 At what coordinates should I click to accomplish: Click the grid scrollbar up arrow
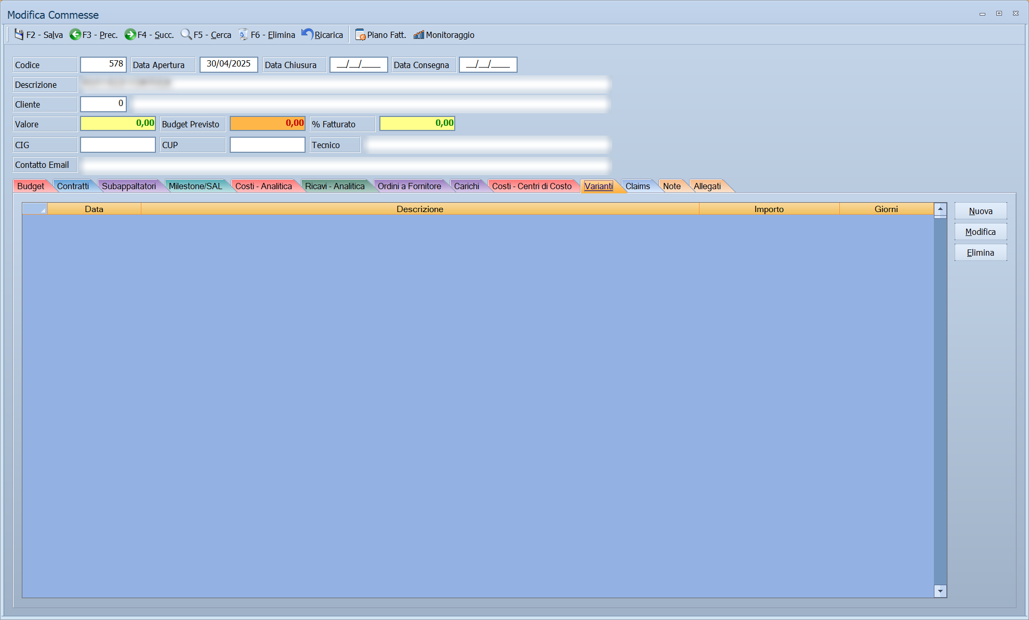(940, 209)
